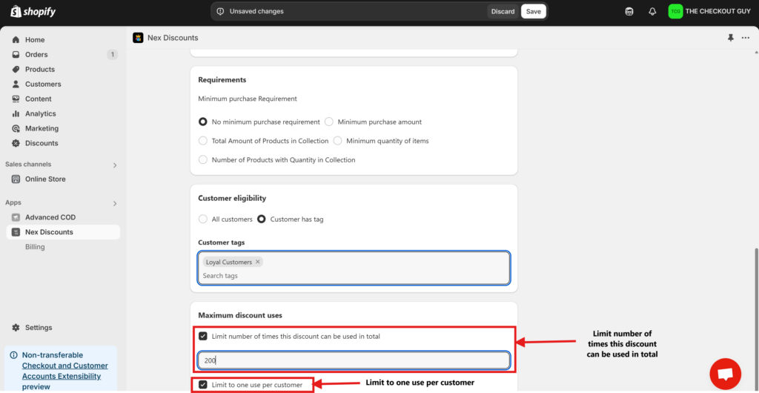Click the Nex Discounts app logo icon

(x=138, y=38)
